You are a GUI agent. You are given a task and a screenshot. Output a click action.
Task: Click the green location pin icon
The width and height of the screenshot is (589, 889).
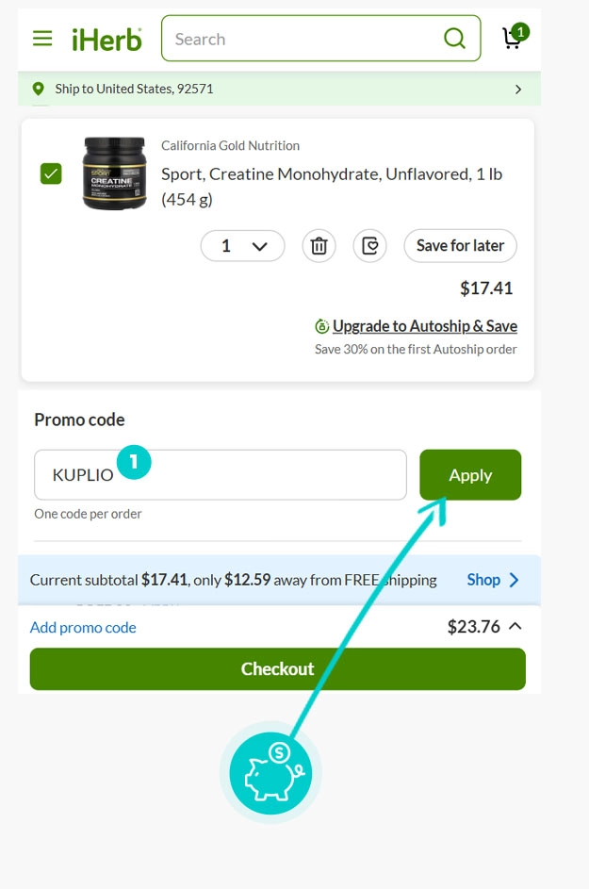click(x=39, y=89)
